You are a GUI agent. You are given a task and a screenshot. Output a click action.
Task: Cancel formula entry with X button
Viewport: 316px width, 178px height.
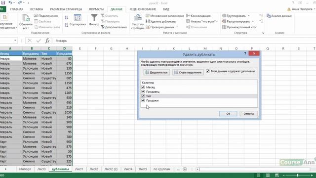[x=30, y=41]
